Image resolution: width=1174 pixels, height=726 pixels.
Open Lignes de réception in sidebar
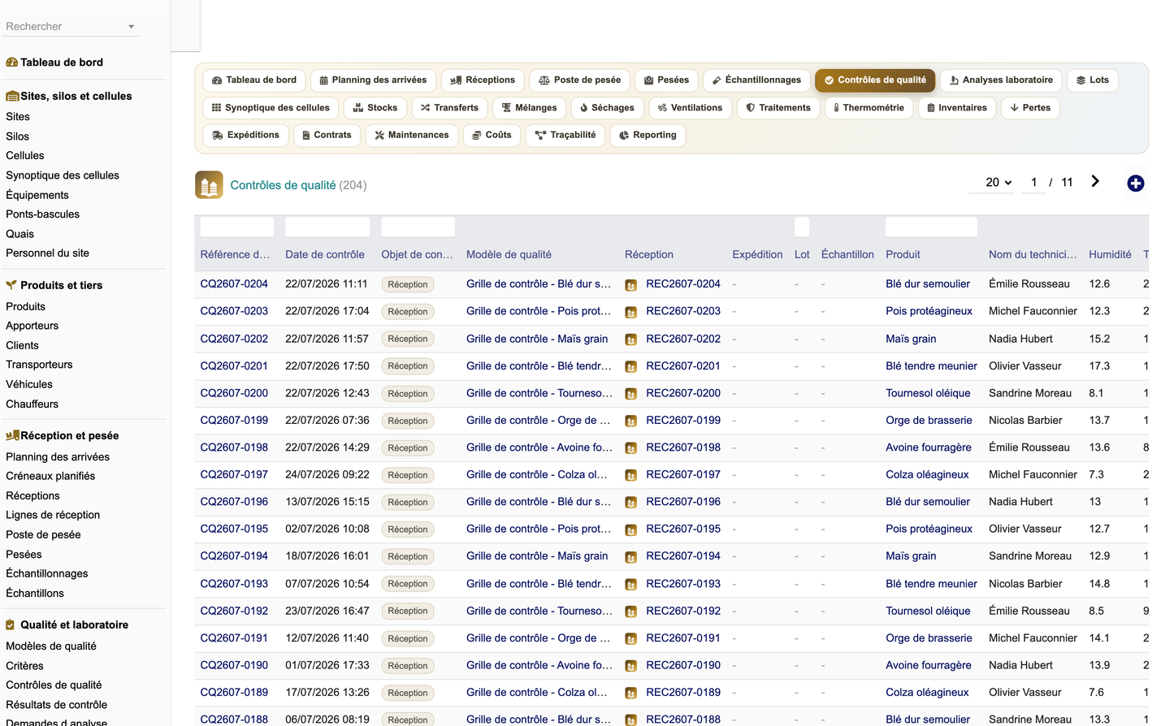[x=53, y=515]
